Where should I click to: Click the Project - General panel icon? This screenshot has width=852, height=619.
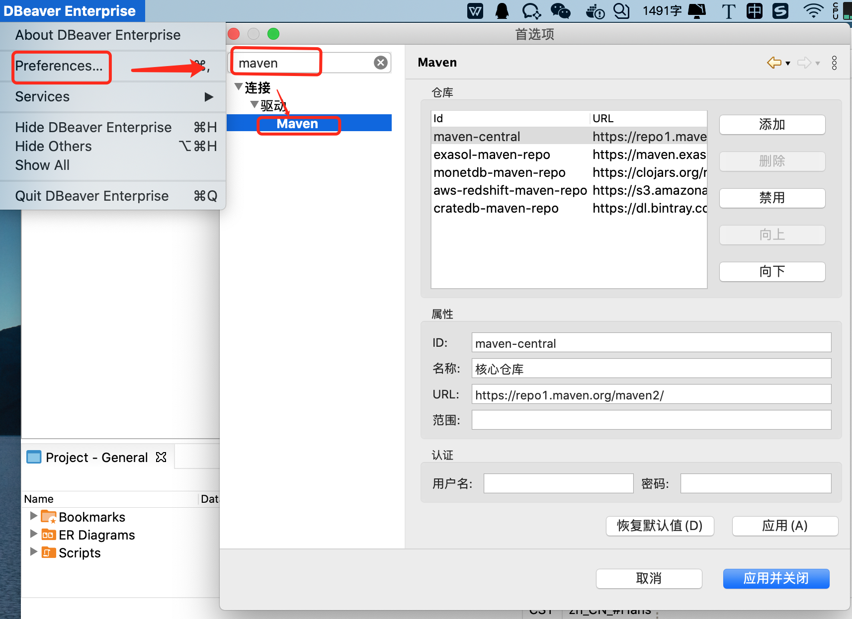click(x=34, y=457)
